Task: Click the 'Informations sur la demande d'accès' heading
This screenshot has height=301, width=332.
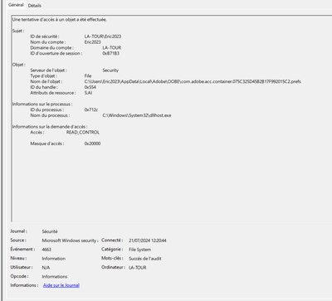Action: tap(50, 127)
